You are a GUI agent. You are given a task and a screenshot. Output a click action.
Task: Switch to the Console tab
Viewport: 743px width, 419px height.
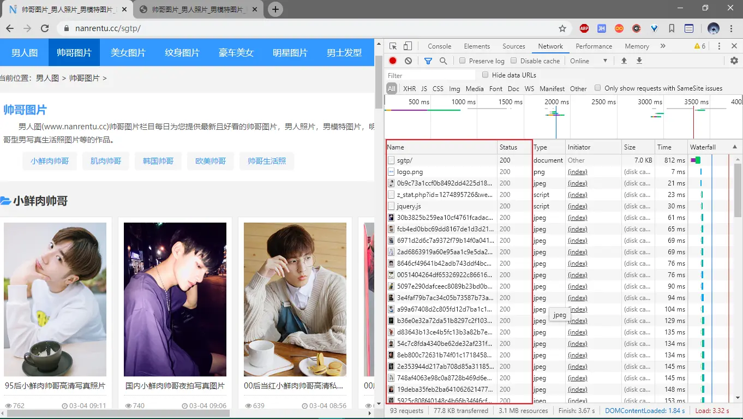[439, 46]
